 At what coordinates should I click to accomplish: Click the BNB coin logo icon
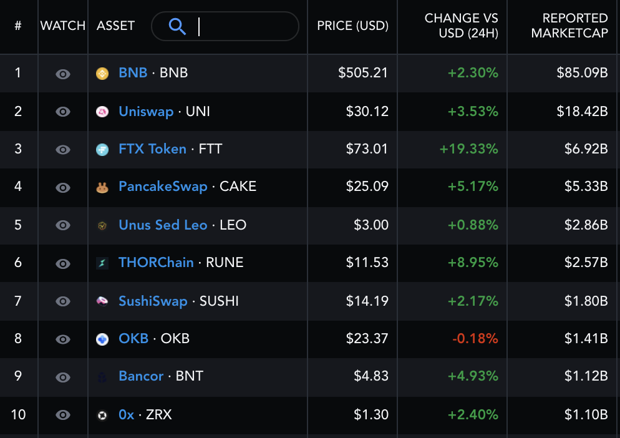(x=102, y=74)
